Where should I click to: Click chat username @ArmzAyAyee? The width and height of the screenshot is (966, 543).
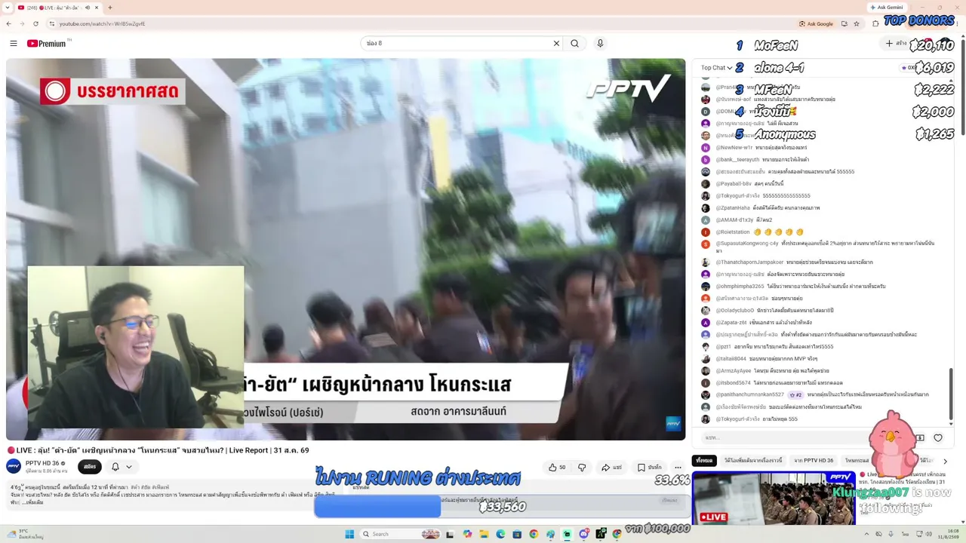click(734, 371)
